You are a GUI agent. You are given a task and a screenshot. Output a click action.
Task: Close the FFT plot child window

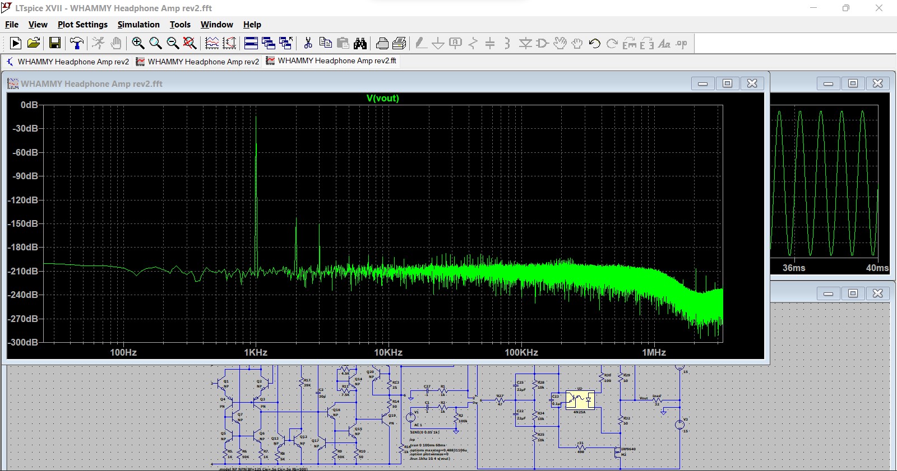click(x=752, y=83)
